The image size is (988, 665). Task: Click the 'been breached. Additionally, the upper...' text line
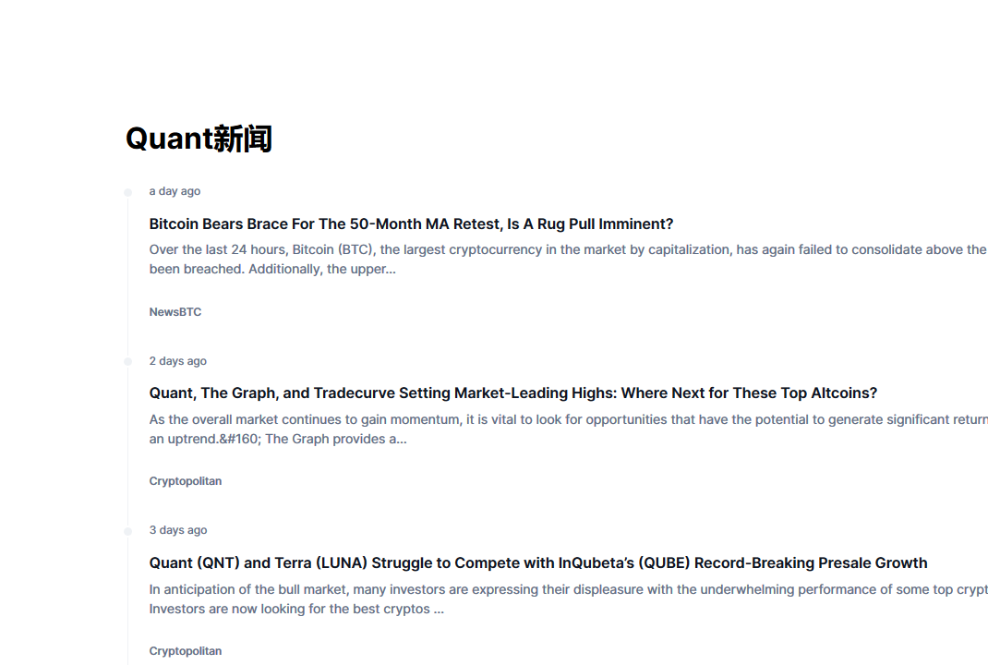tap(272, 269)
